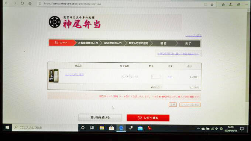Open the Action Center notifications icon

(242, 129)
